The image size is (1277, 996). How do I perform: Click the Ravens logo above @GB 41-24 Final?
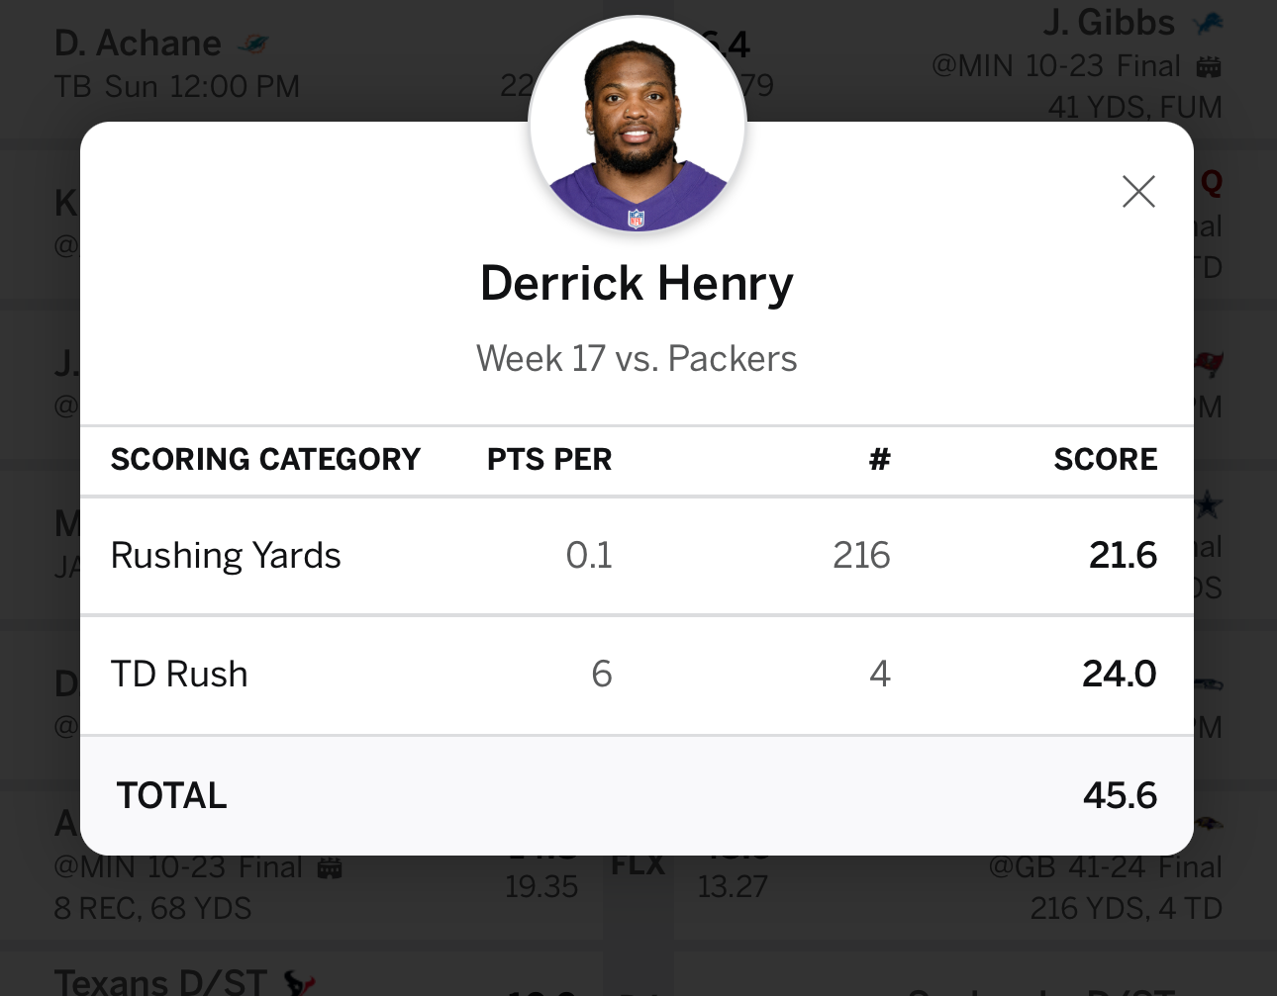point(1209,823)
